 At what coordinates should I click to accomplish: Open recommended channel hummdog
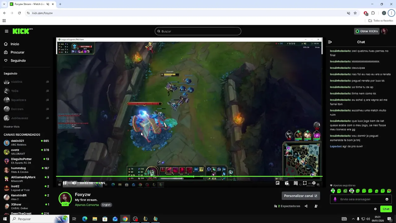point(26,170)
